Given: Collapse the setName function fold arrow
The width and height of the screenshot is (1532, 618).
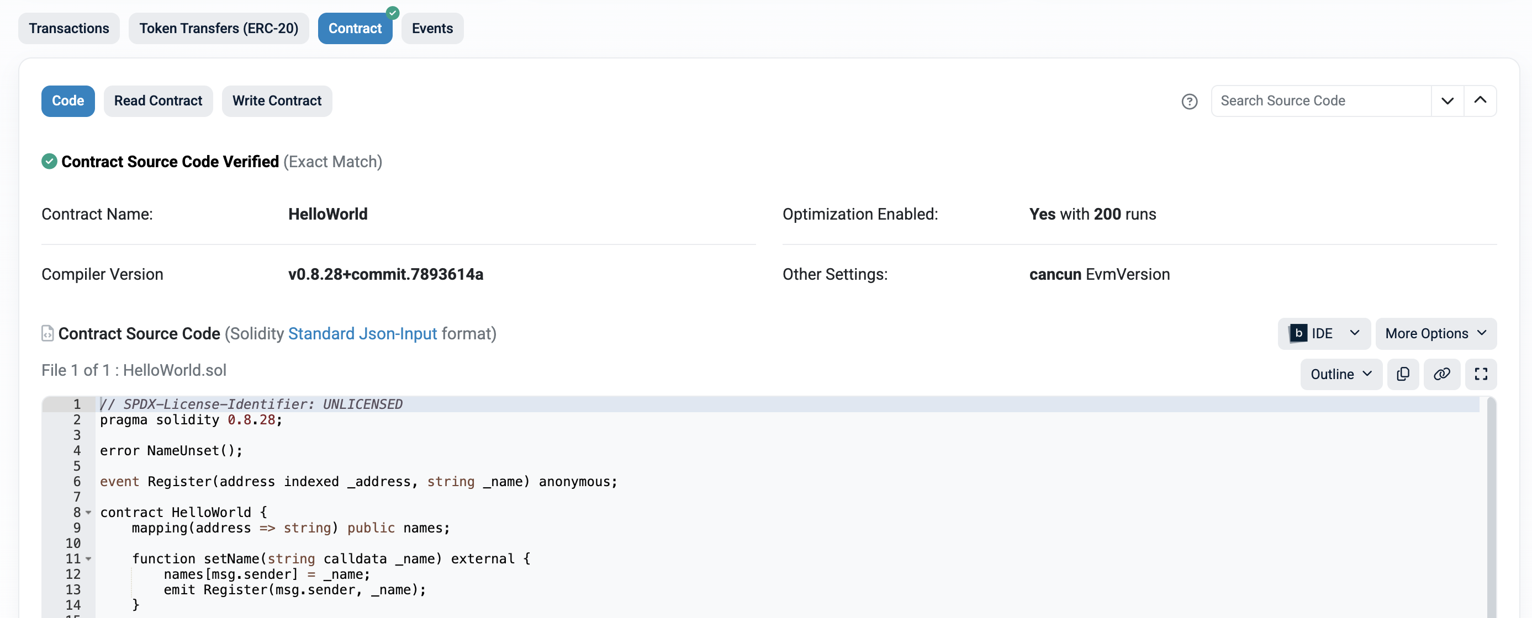Looking at the screenshot, I should coord(88,558).
